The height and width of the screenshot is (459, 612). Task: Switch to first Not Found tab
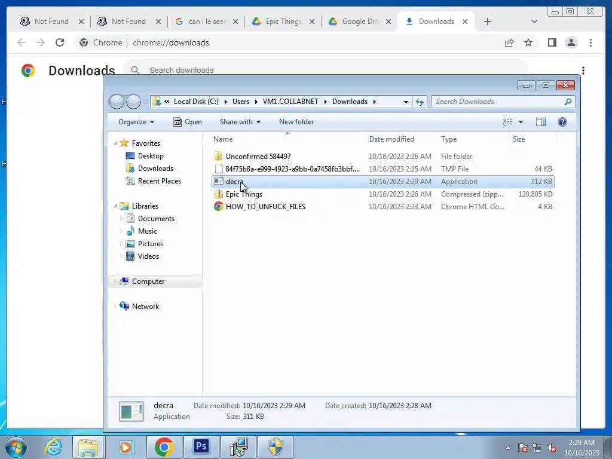click(51, 22)
